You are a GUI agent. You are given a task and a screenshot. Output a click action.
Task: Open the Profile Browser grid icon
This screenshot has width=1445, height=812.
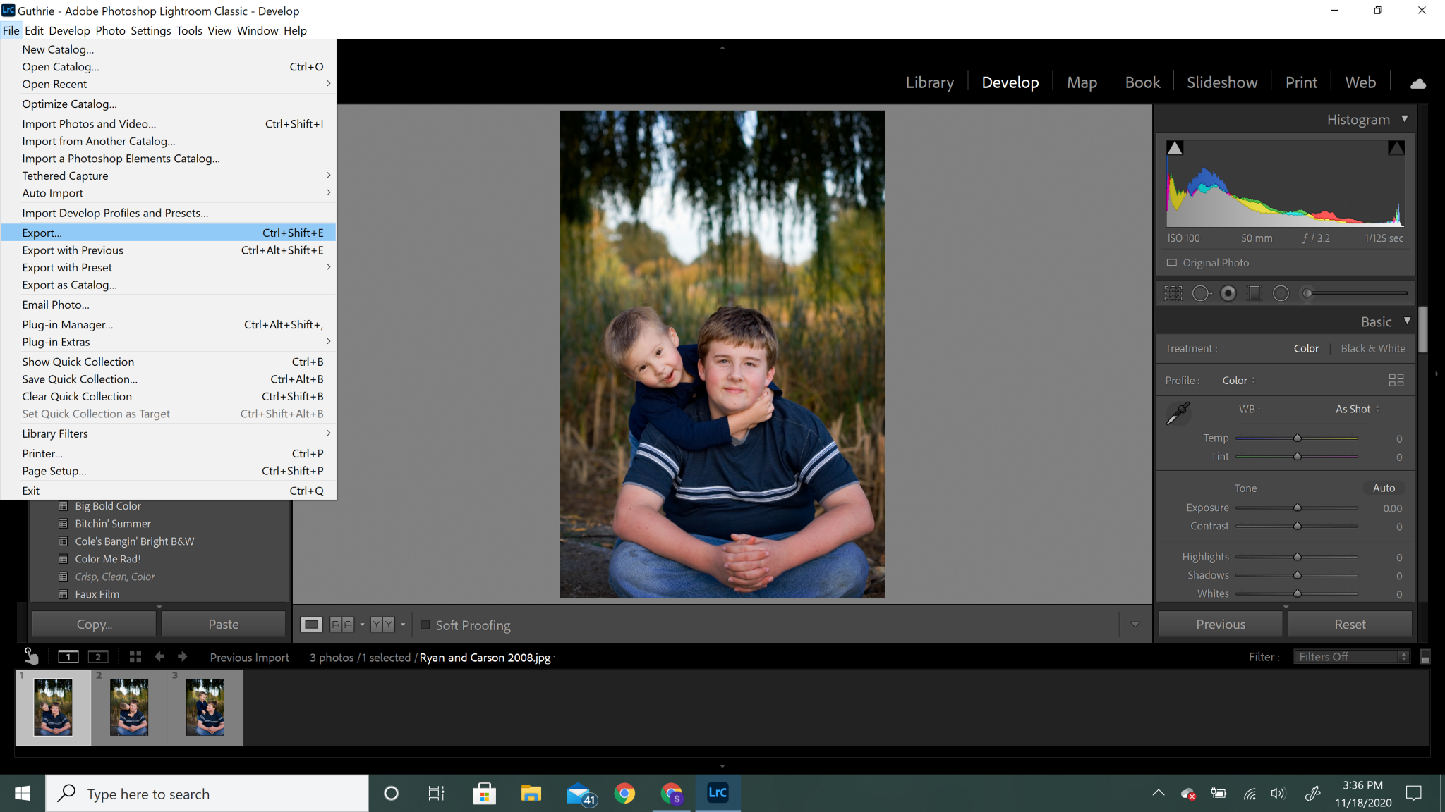[x=1395, y=380]
